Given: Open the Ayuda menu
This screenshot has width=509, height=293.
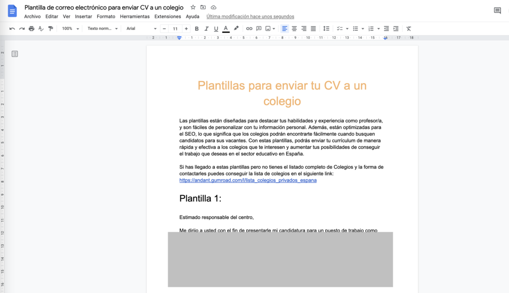Looking at the screenshot, I should click(x=192, y=17).
